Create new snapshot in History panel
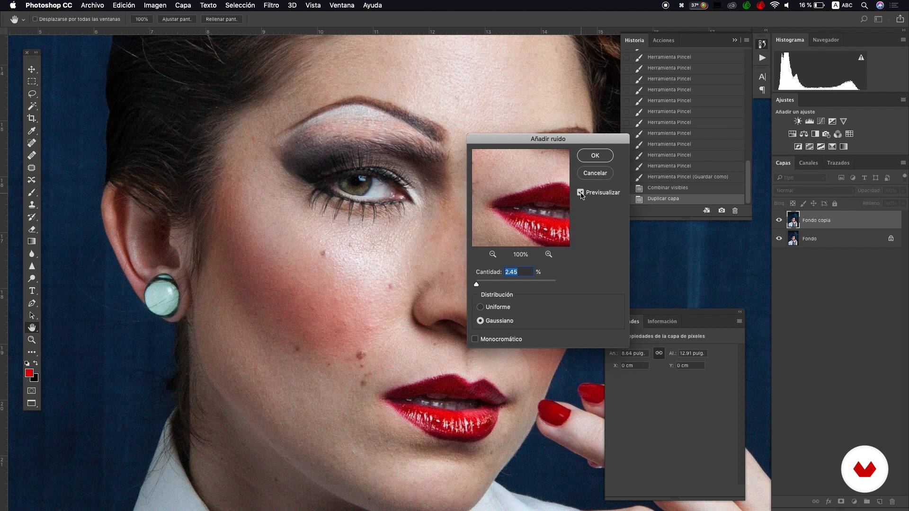Image resolution: width=909 pixels, height=511 pixels. (722, 211)
